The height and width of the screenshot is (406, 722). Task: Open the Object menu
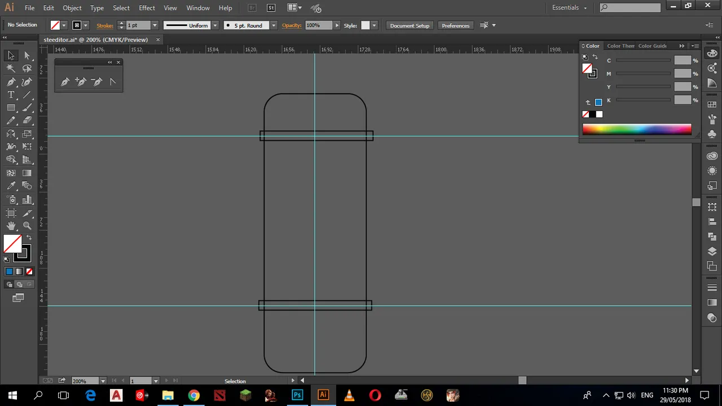[72, 8]
